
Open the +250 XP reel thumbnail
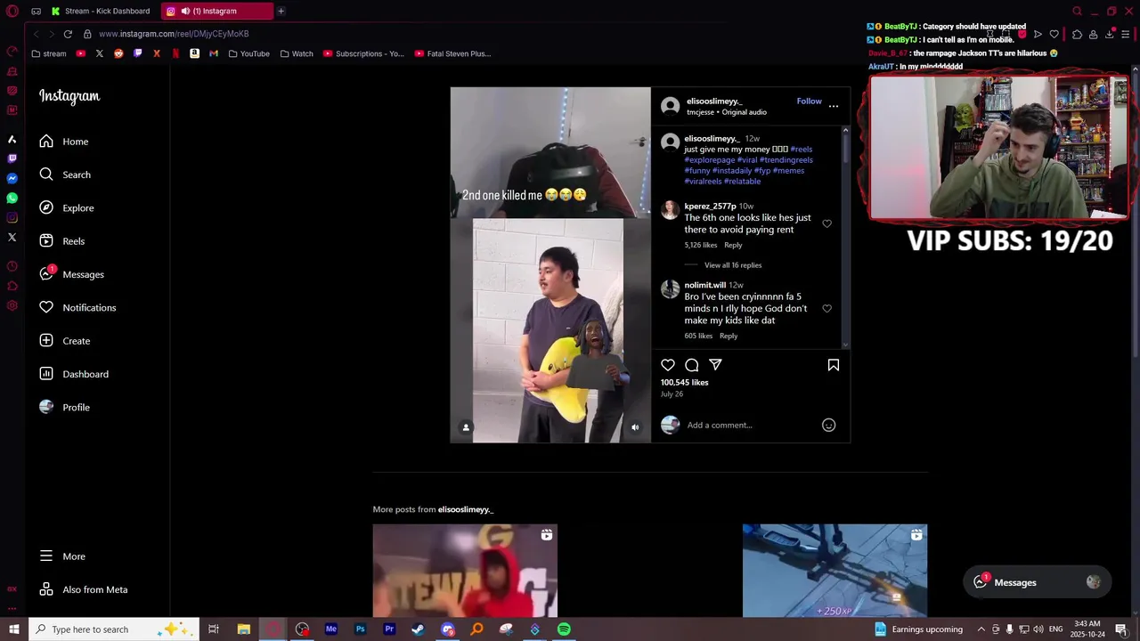coord(835,570)
